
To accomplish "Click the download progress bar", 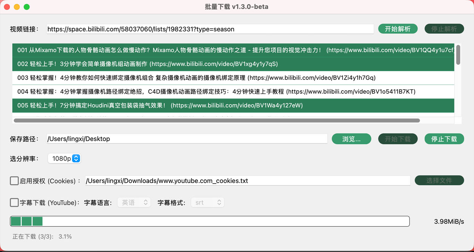I will 210,221.
